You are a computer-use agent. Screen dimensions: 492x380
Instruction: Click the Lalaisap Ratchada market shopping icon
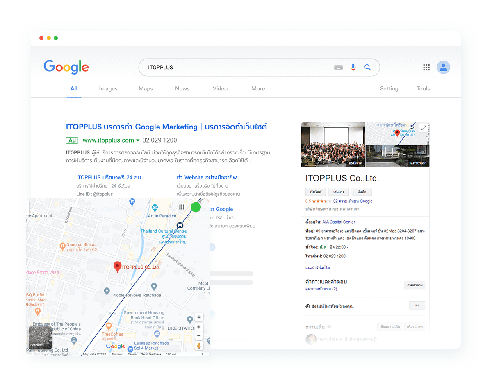coord(130,348)
